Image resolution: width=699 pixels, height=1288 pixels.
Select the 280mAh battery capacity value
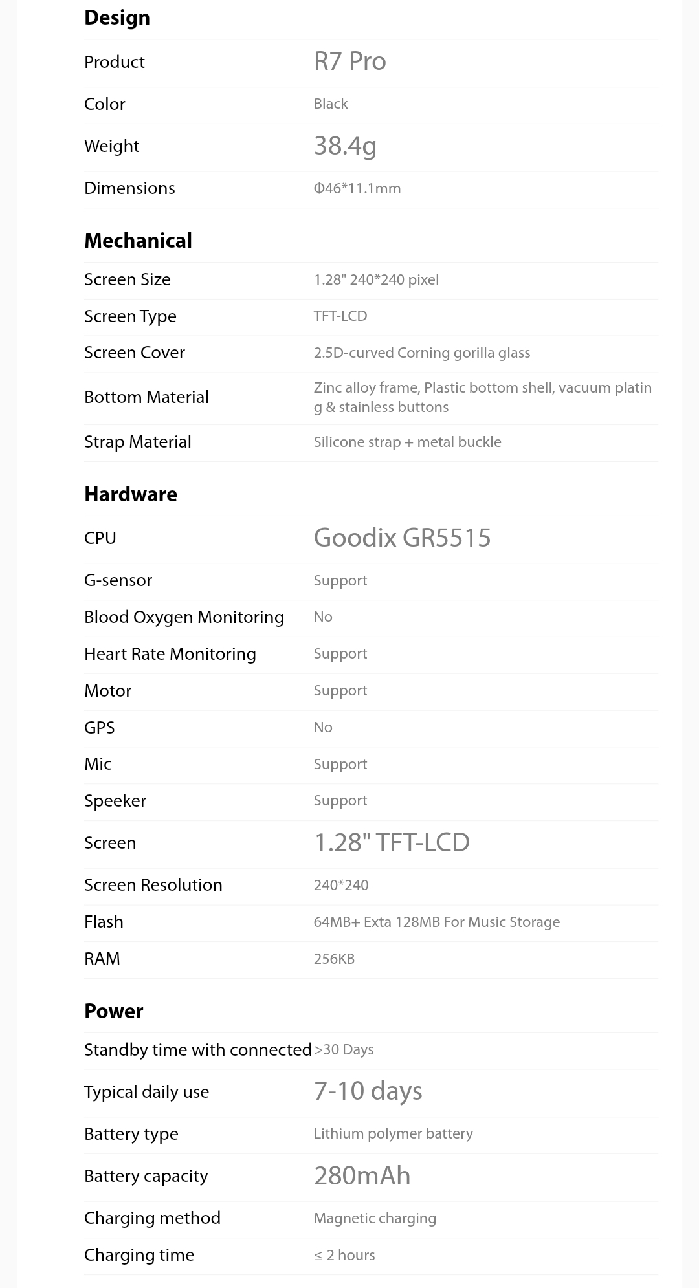point(362,1176)
